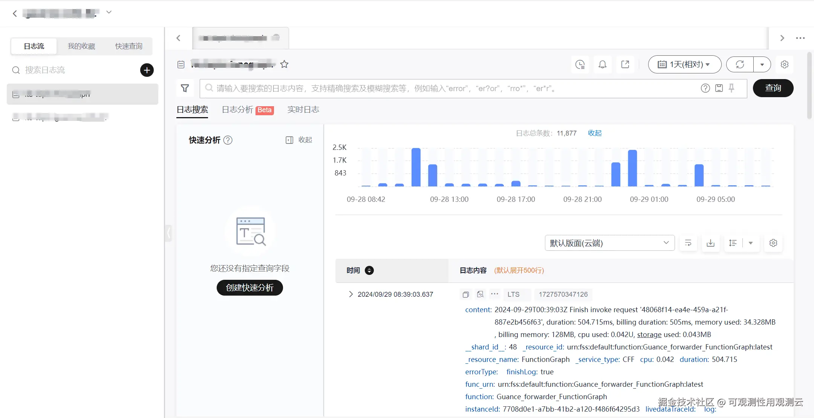Download logs with the download icon

pyautogui.click(x=710, y=243)
